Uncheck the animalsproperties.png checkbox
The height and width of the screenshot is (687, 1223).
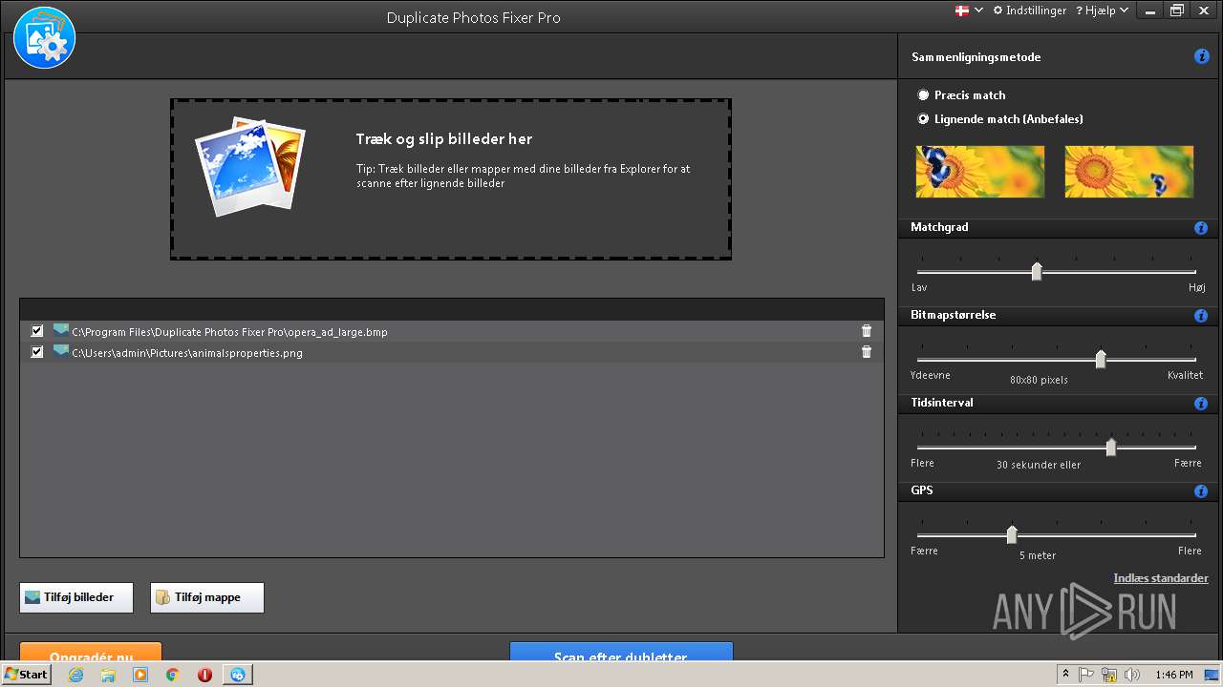[37, 352]
